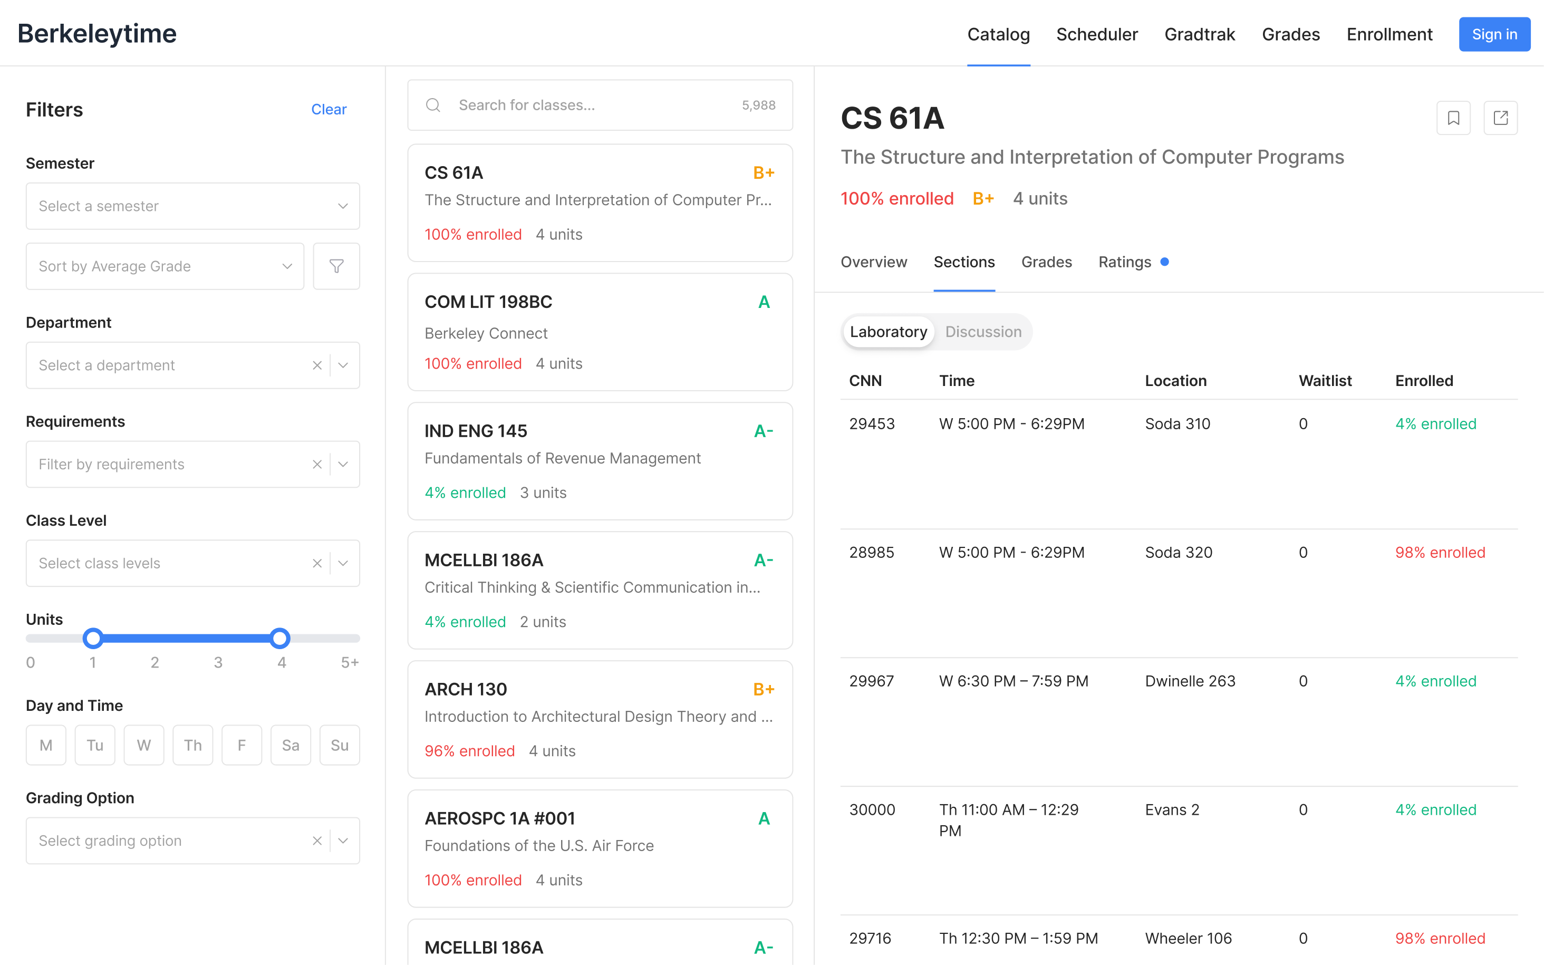The height and width of the screenshot is (965, 1544).
Task: Click the Sign in button
Action: point(1493,34)
